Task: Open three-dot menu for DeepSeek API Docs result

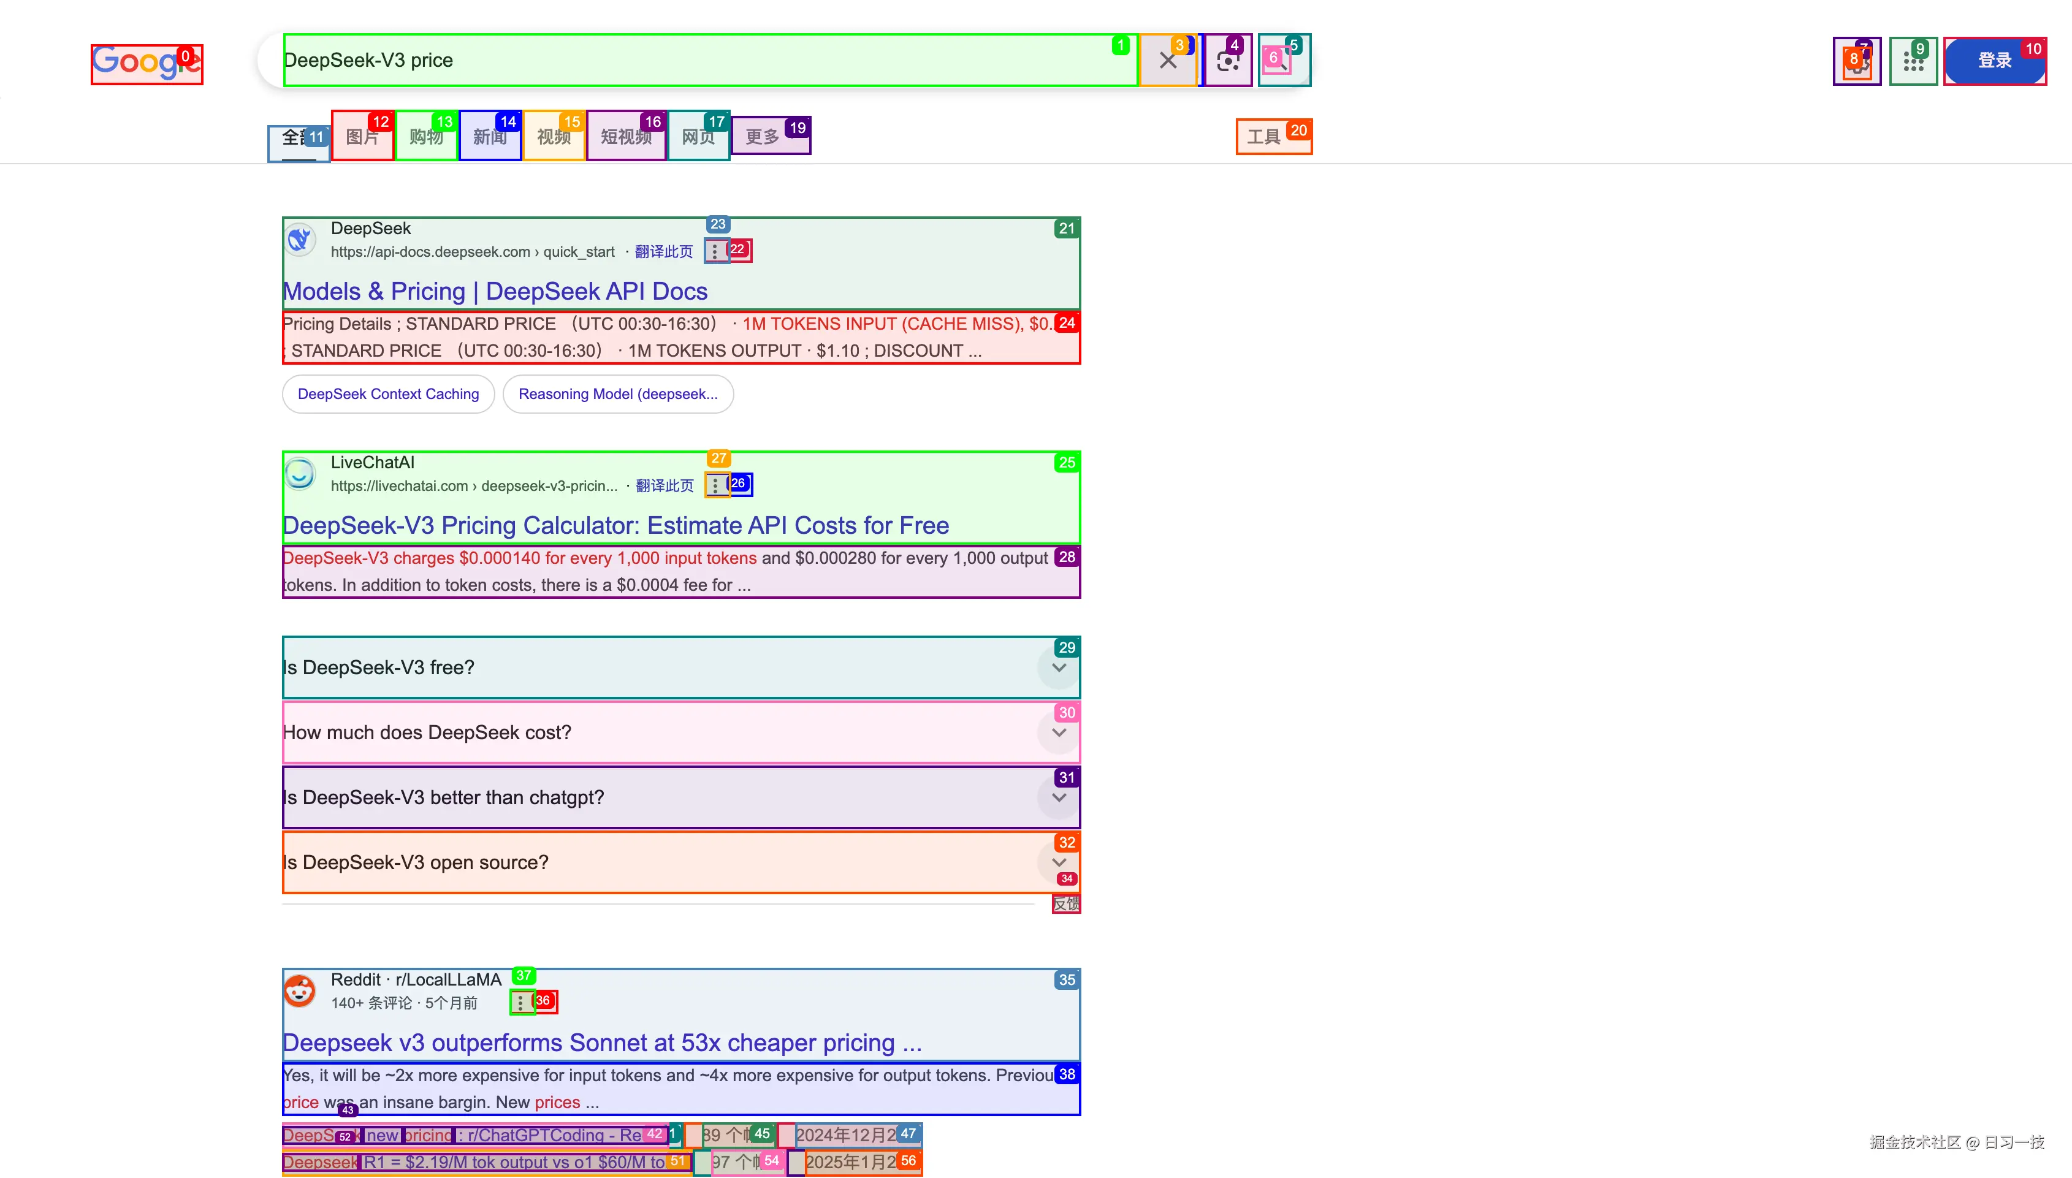Action: [715, 252]
